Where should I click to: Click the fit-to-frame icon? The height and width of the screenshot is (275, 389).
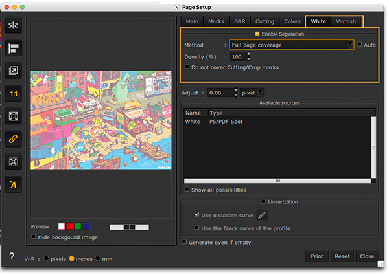coord(13,116)
